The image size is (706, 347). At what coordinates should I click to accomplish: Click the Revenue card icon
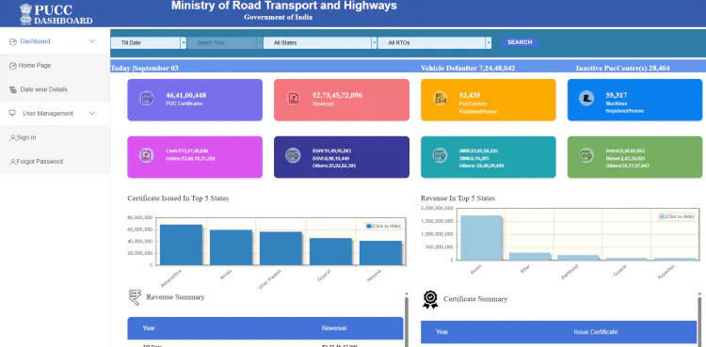(293, 99)
